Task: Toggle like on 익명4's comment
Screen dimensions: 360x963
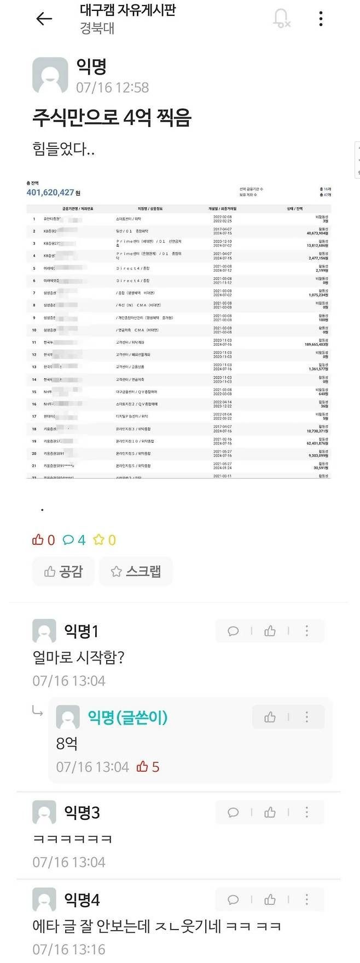Action: 269,900
